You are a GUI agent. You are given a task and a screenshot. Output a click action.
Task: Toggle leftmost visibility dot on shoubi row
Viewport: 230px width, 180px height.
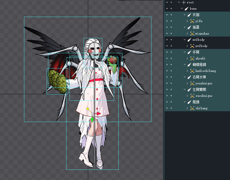167,58
